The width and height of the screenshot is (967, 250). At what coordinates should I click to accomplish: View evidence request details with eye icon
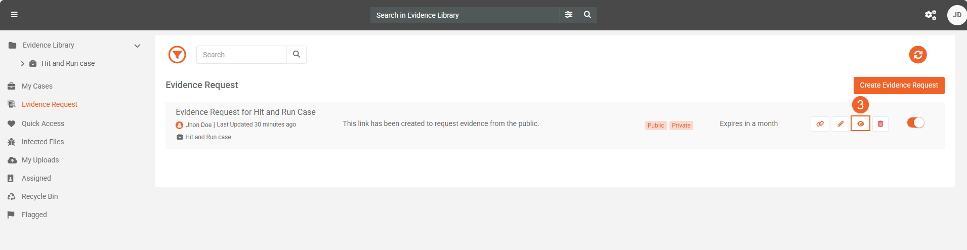point(860,124)
